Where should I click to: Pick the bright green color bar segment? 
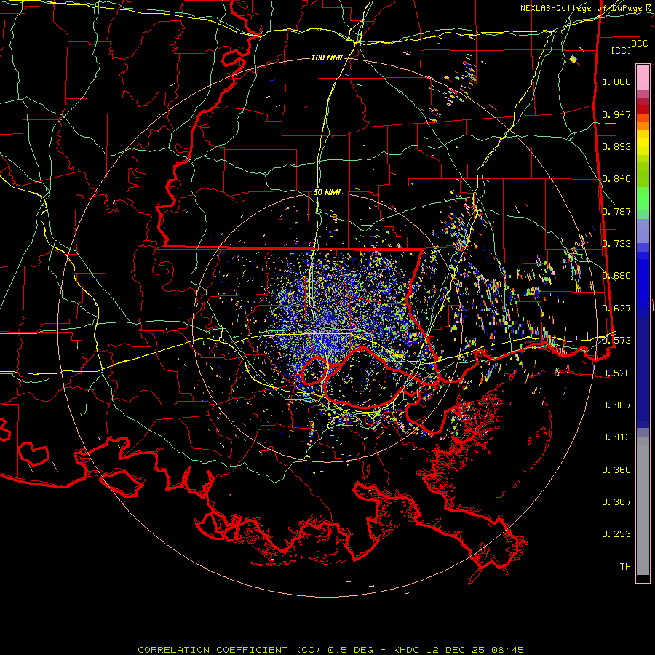(643, 199)
